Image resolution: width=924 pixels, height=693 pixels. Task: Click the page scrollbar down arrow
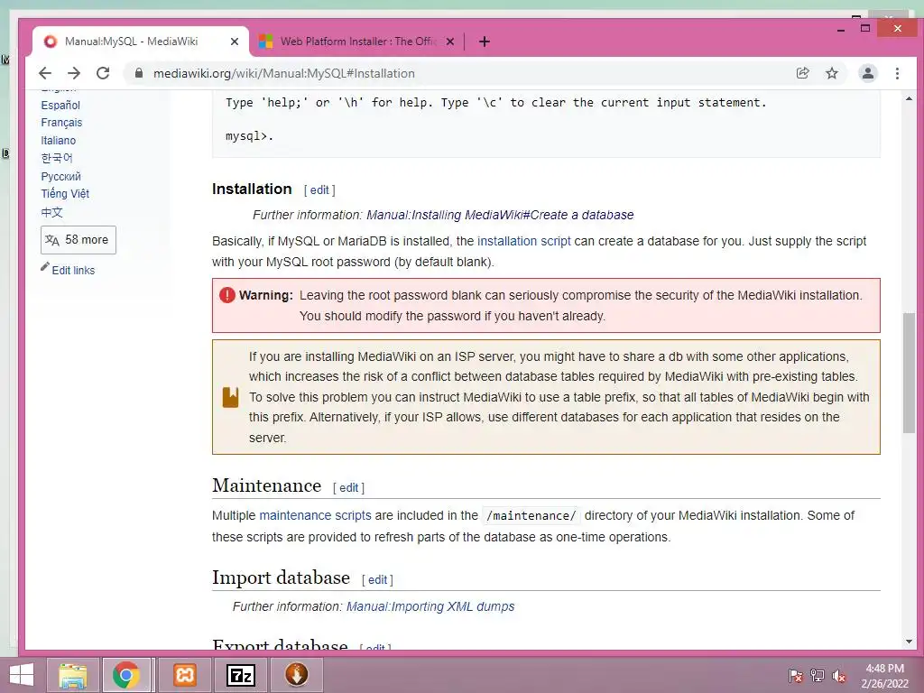click(909, 642)
